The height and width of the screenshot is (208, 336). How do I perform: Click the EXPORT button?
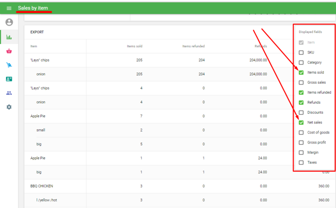(37, 32)
